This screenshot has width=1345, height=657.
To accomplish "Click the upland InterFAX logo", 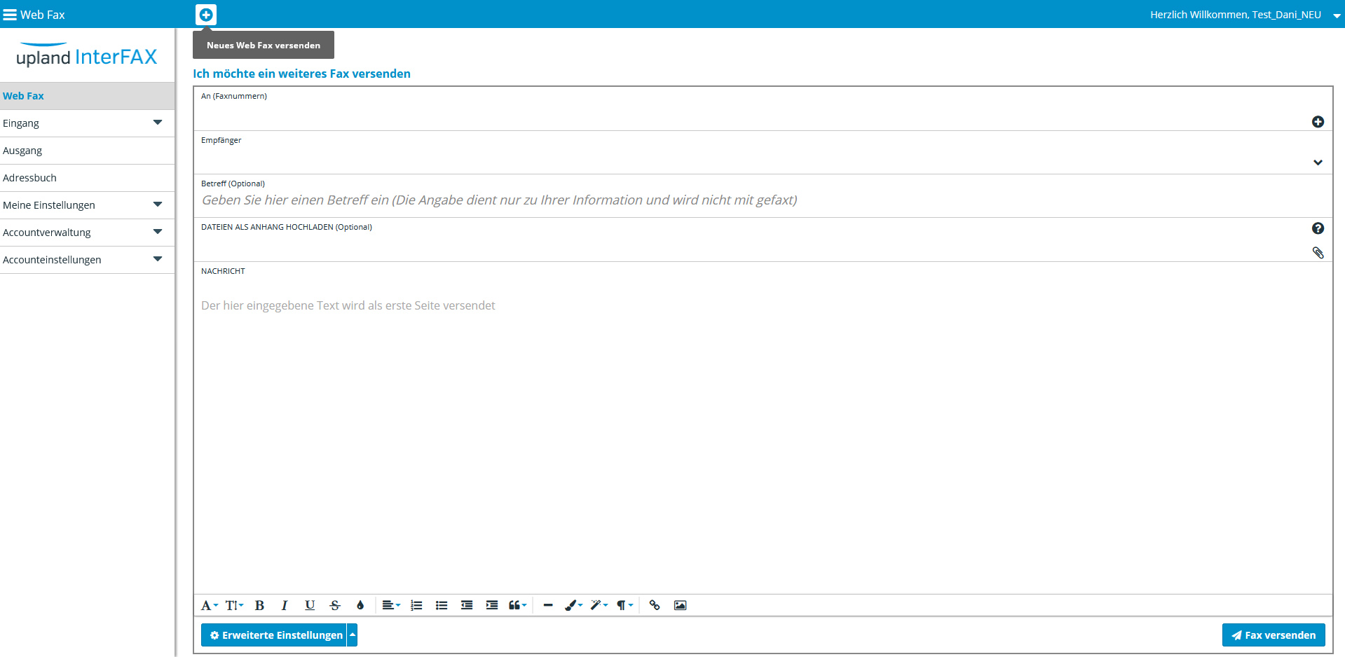I will [x=87, y=55].
